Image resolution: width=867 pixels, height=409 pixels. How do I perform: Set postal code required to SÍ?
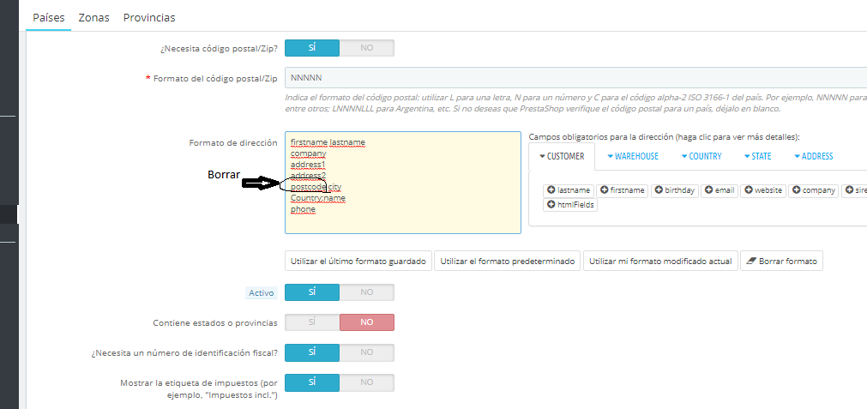pos(312,48)
